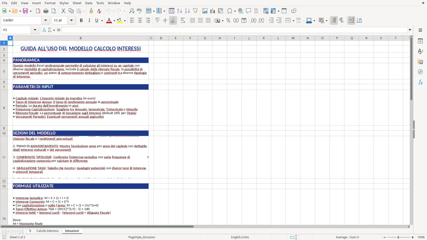Open the sidebar Navigator compass icon
The width and height of the screenshot is (427, 240).
coord(420,72)
